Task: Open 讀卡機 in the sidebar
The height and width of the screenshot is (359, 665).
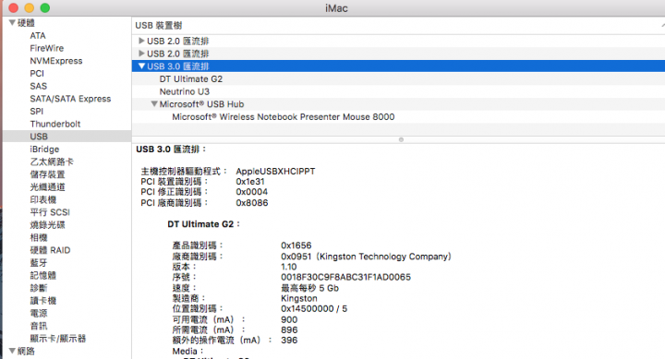Action: point(42,301)
